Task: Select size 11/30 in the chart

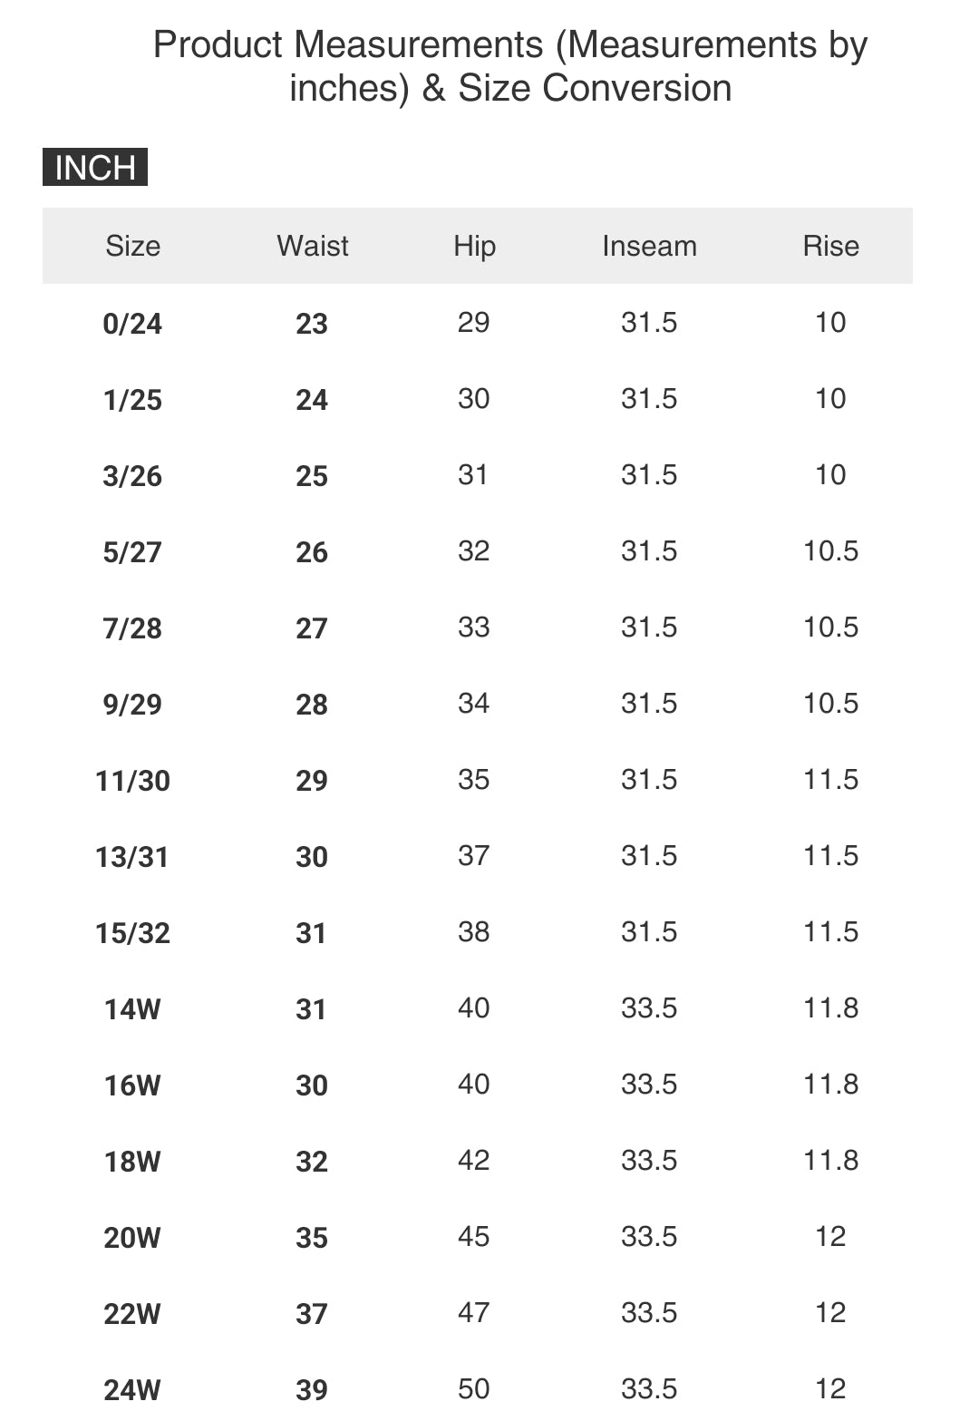Action: (132, 781)
